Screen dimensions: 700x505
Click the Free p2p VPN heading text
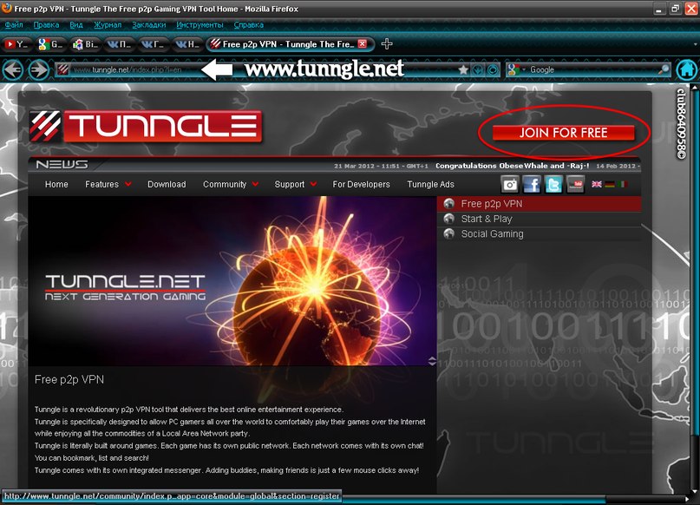pos(69,379)
